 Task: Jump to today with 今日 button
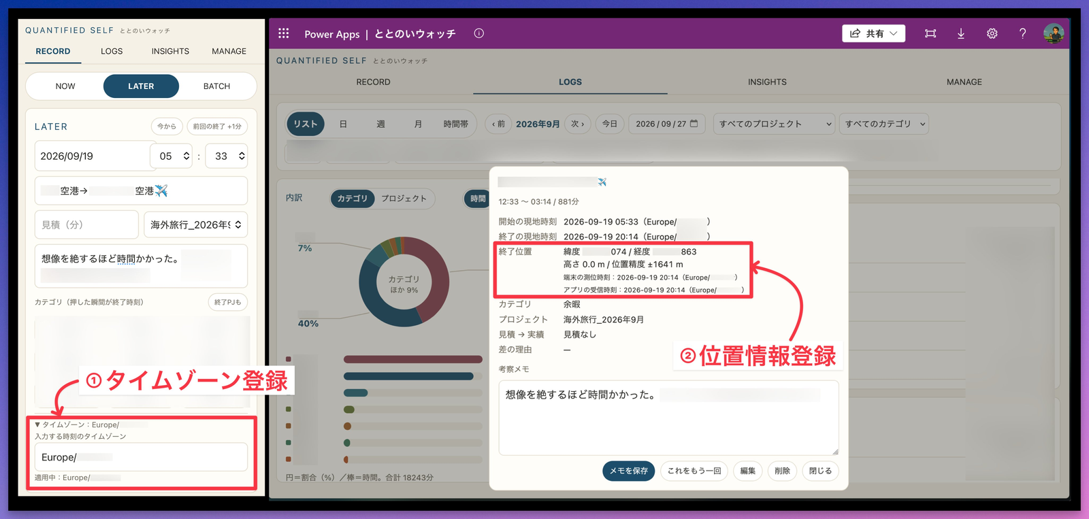pos(610,124)
